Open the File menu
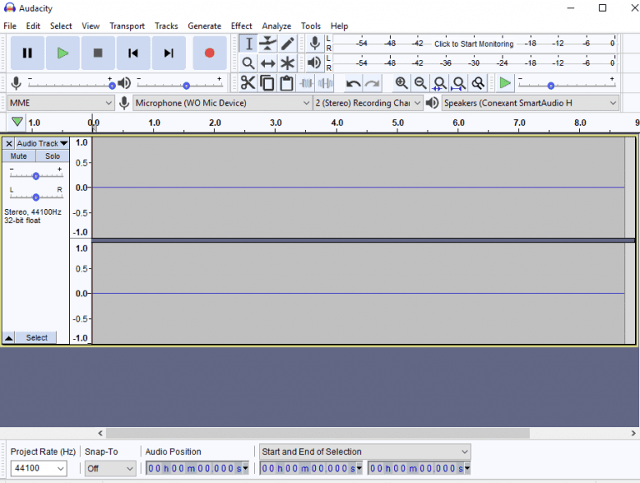Screen dimensions: 640x483 [x=10, y=26]
